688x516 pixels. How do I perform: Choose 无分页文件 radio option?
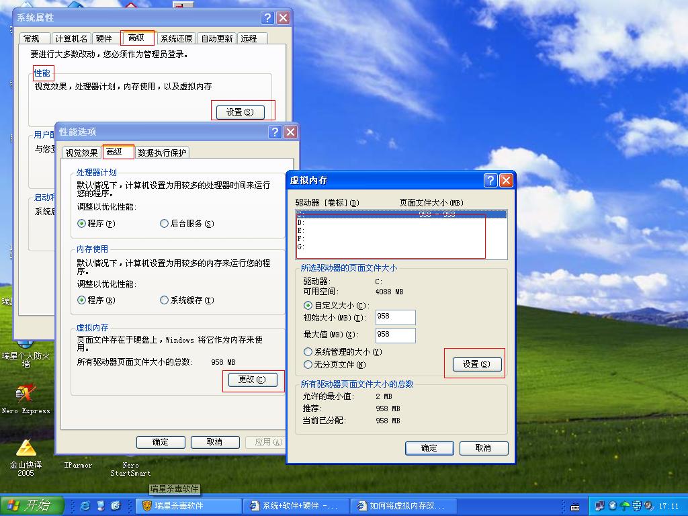[335, 365]
